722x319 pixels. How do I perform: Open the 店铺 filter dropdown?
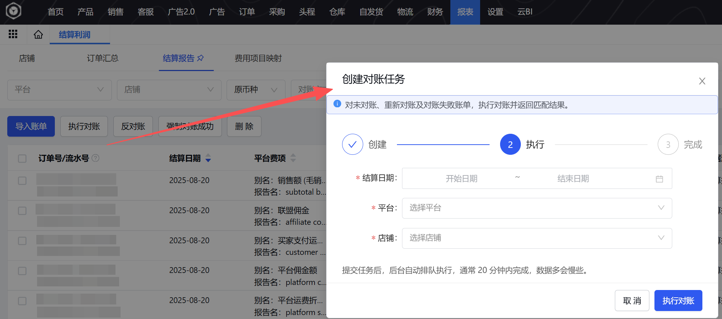(x=169, y=90)
